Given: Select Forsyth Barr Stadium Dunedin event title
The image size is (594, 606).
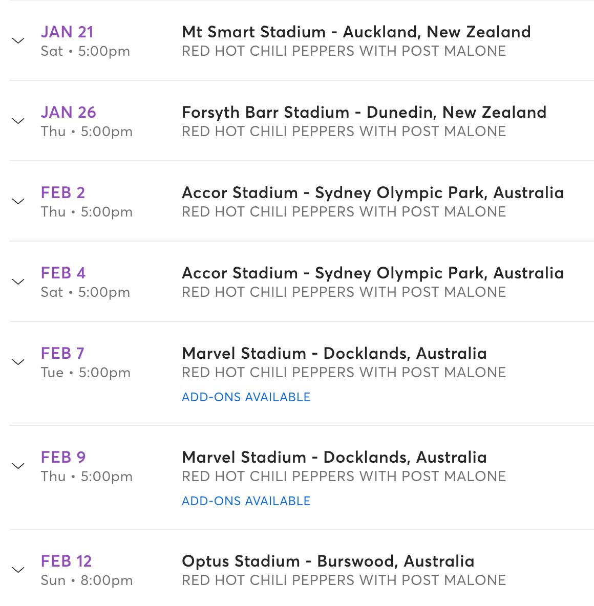Looking at the screenshot, I should pos(364,113).
